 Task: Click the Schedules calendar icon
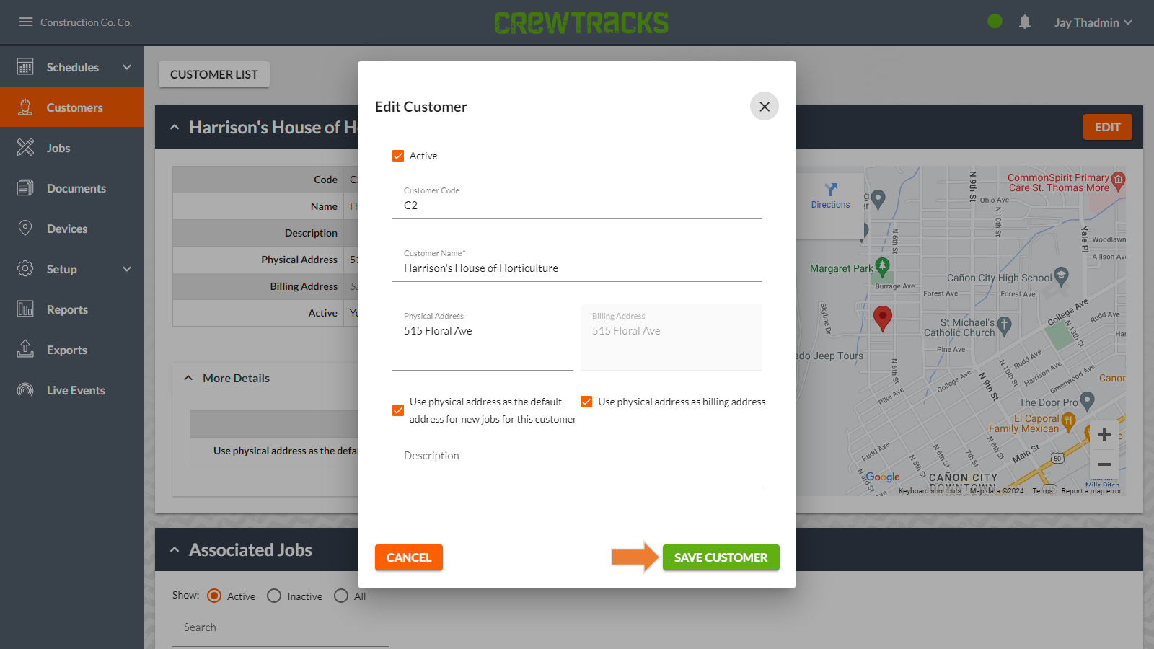point(25,67)
